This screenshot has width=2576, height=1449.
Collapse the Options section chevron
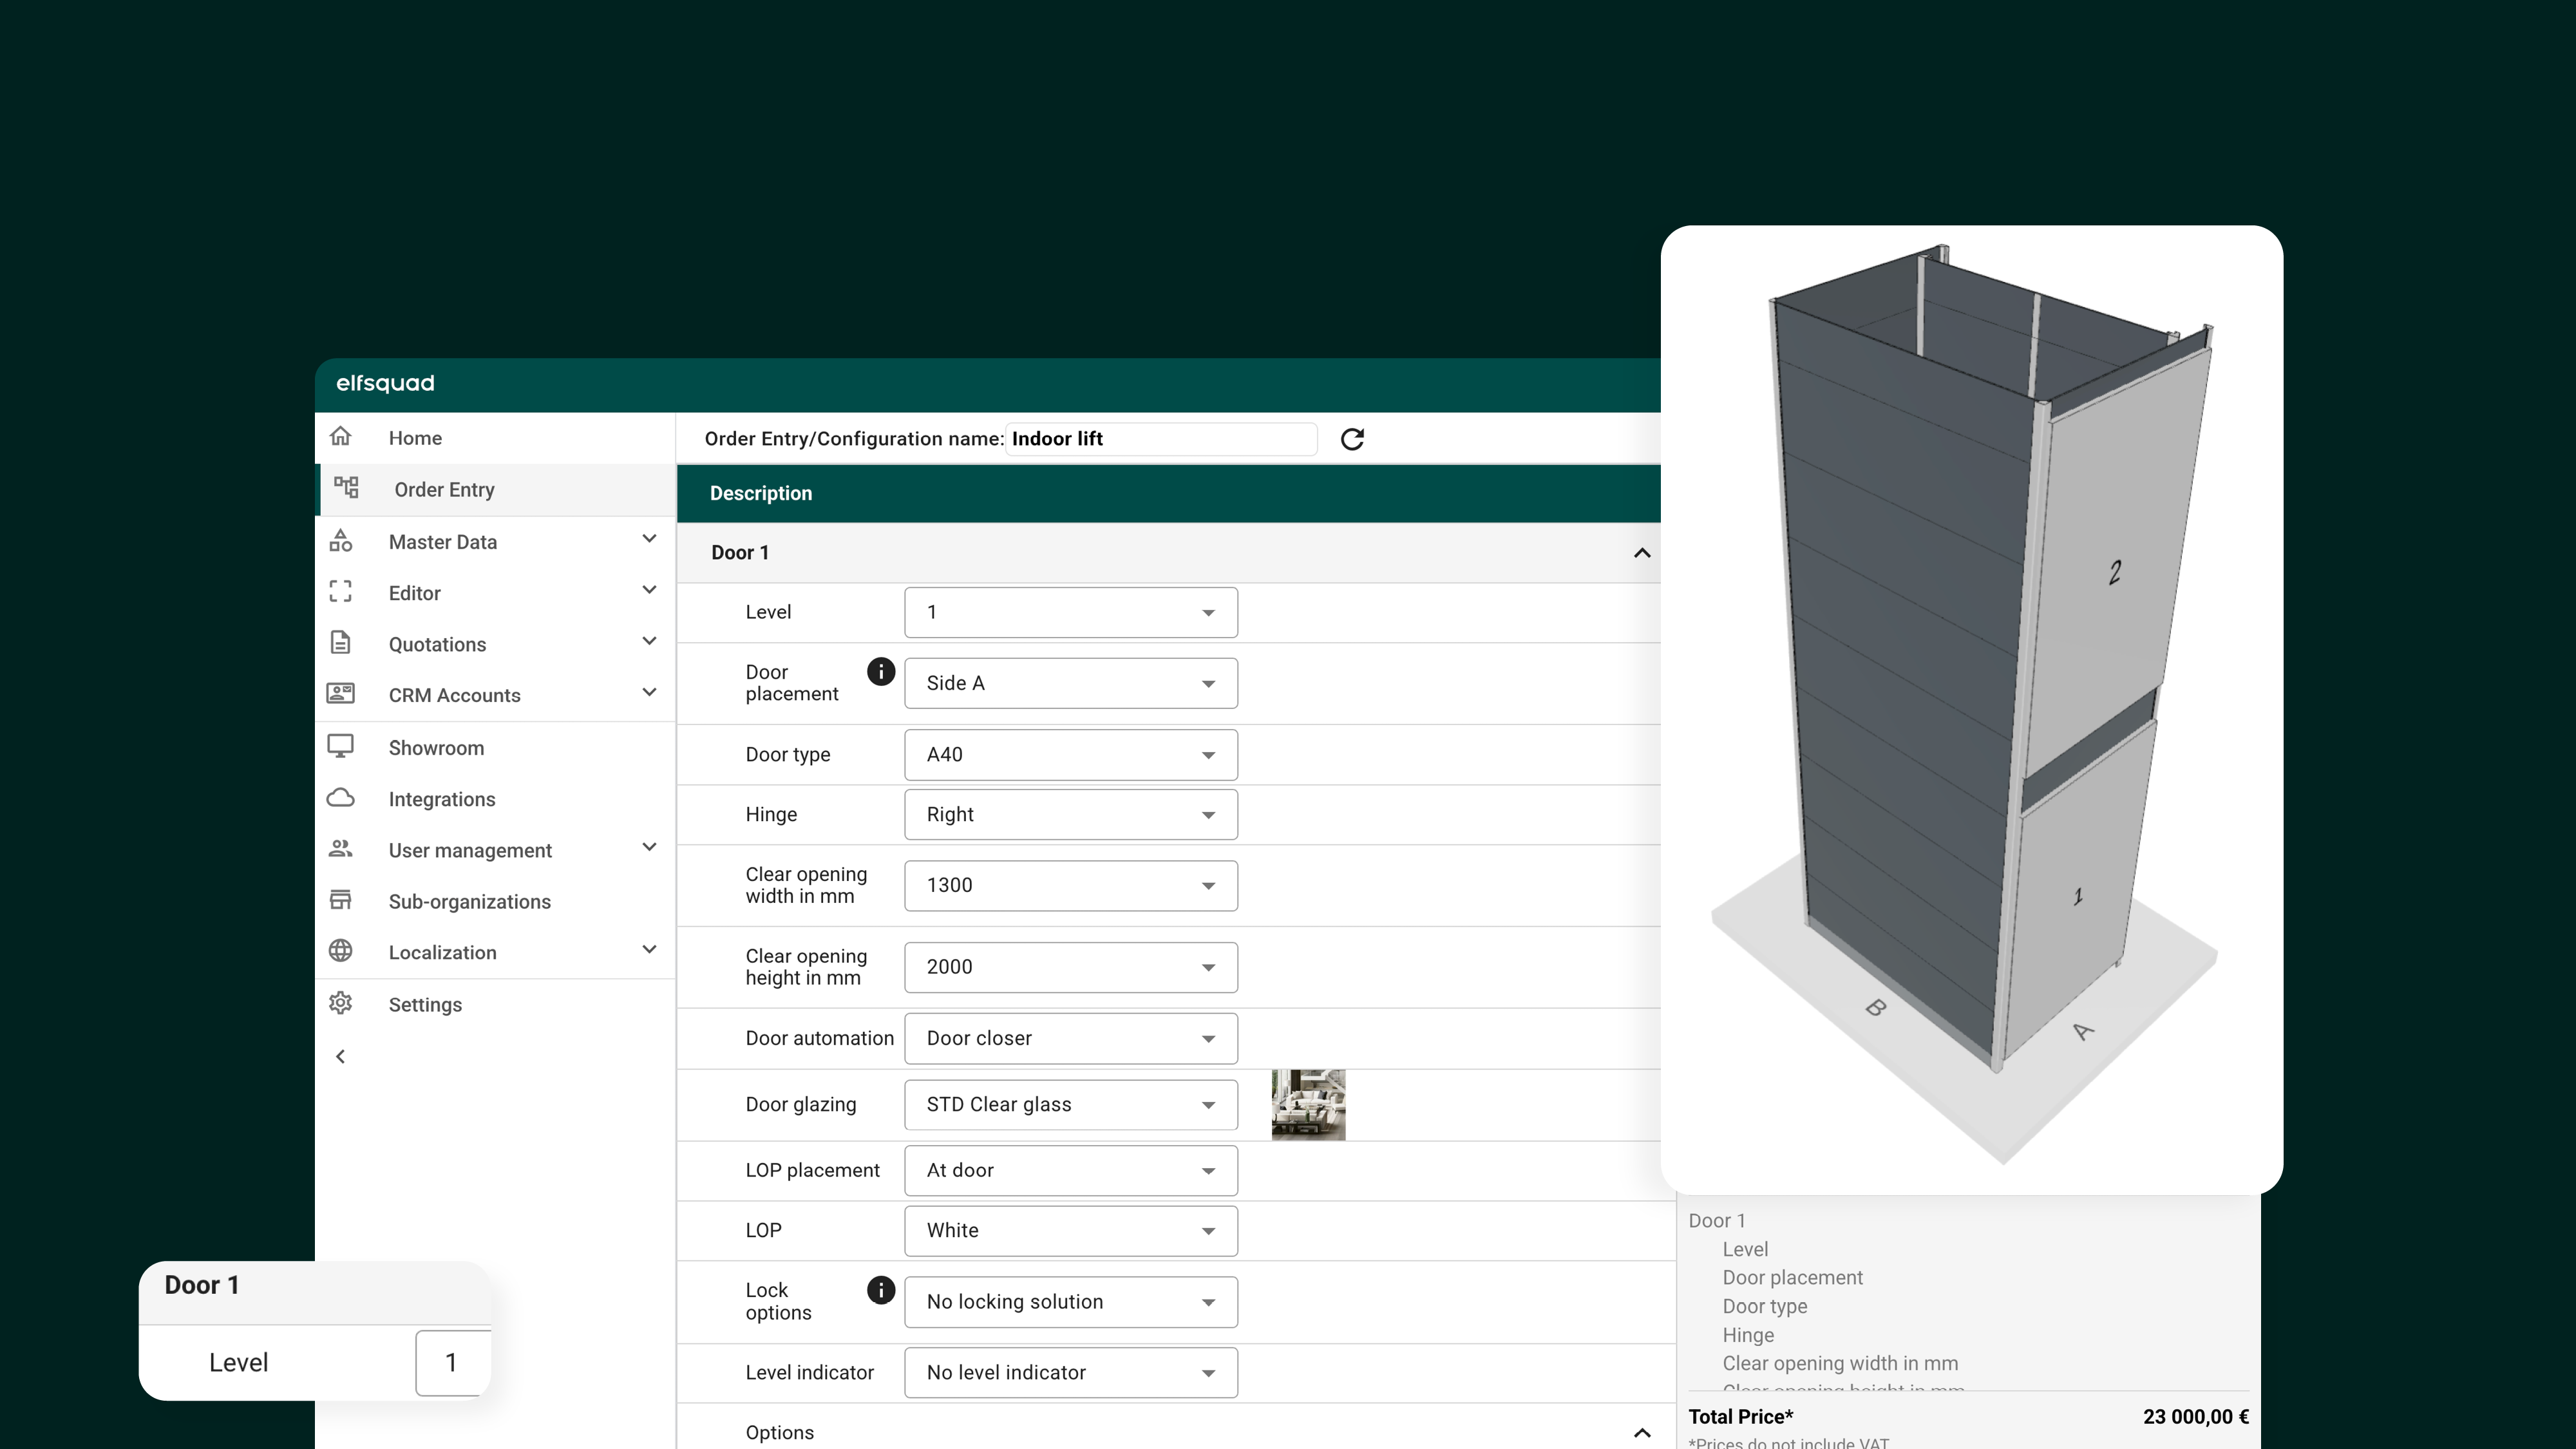pos(1641,1432)
